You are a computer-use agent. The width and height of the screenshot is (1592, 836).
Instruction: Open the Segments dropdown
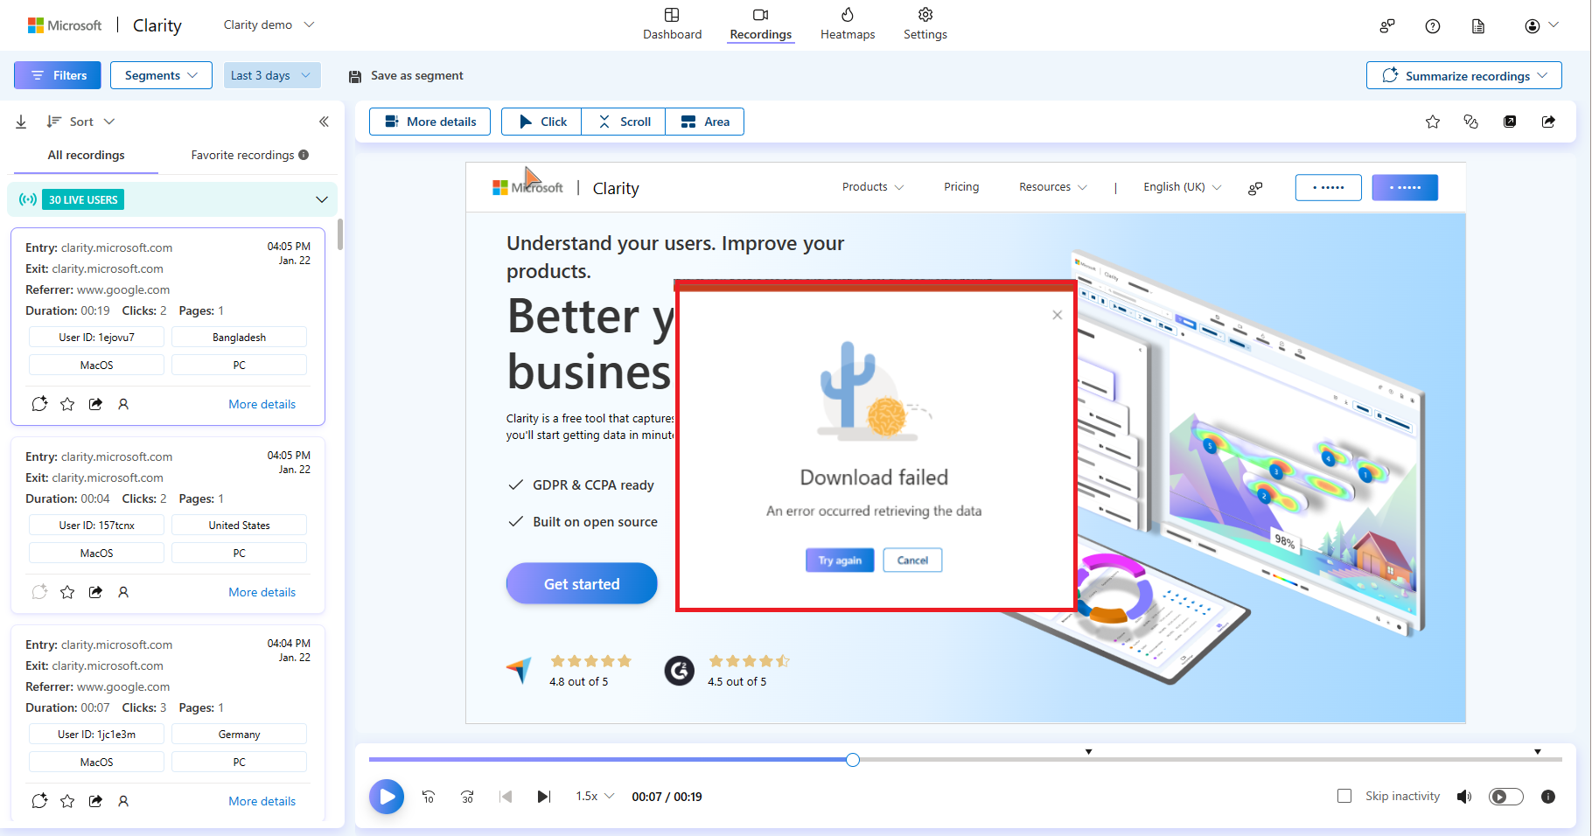tap(161, 75)
